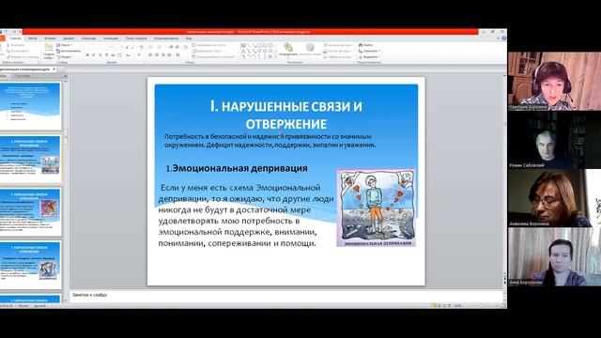Open the Заменить replace dropdown
Viewport: 601px width, 338px height.
(369, 51)
